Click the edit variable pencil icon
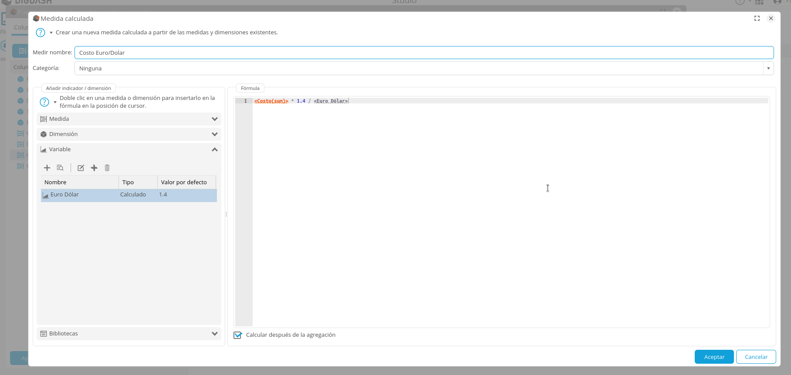The image size is (791, 375). click(81, 168)
